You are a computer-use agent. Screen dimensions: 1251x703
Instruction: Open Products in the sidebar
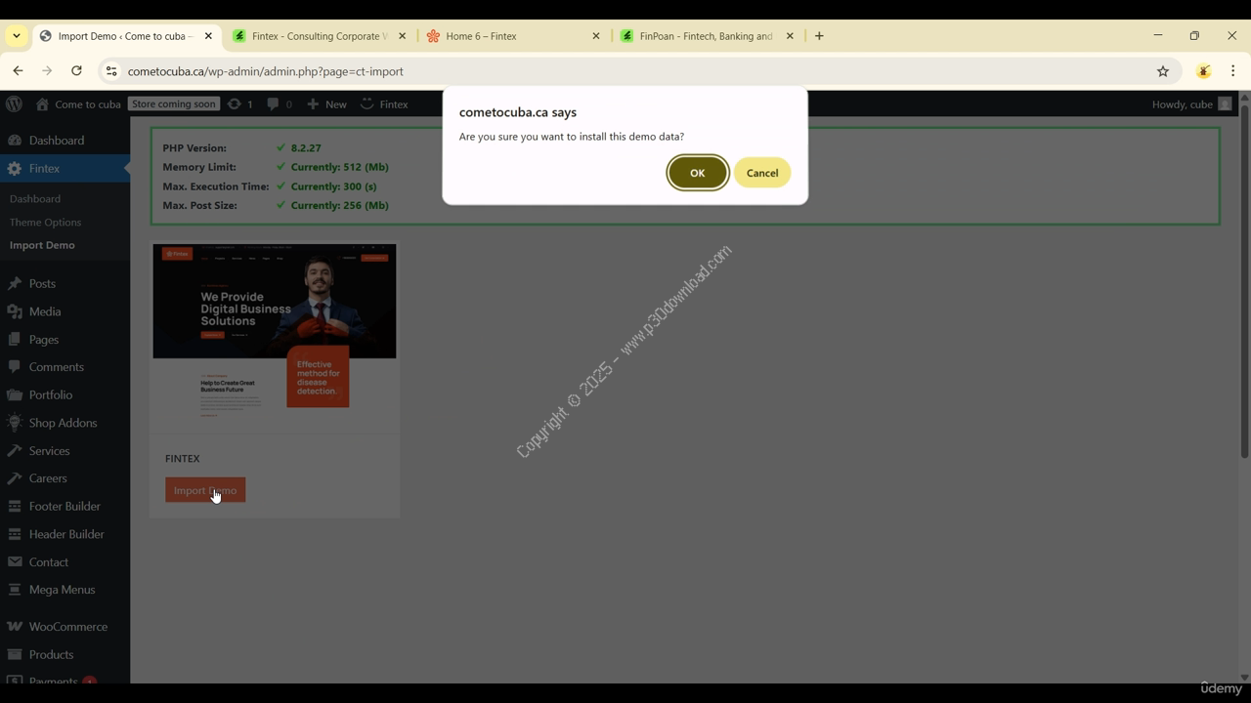click(65, 654)
